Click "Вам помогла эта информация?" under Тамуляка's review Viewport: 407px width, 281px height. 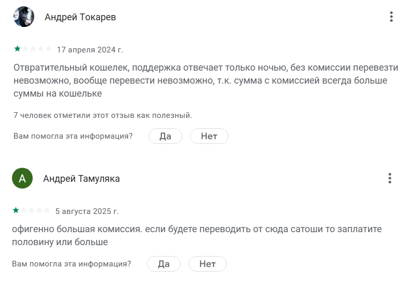pyautogui.click(x=72, y=264)
